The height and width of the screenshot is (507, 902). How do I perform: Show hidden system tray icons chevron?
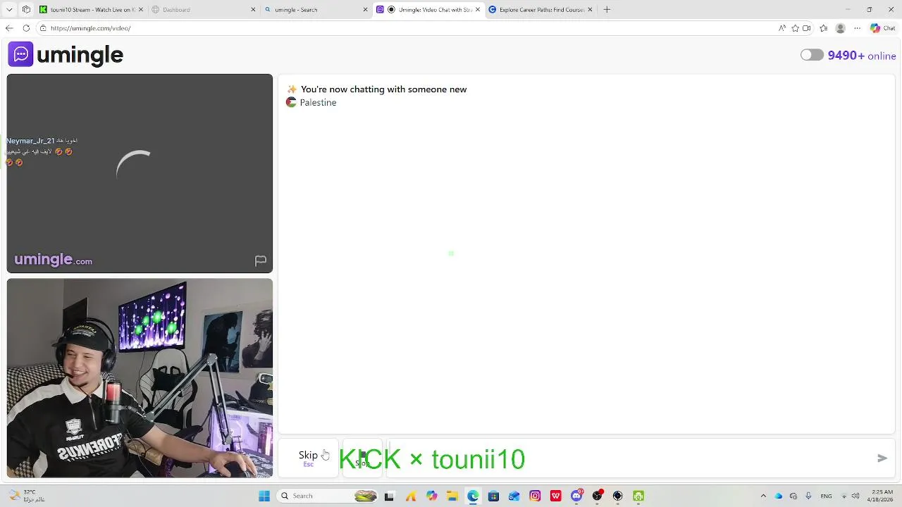click(x=763, y=496)
